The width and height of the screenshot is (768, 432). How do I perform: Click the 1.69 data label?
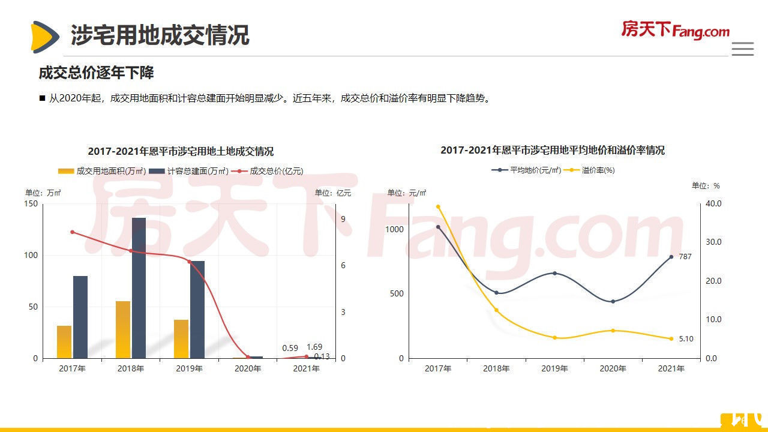pyautogui.click(x=314, y=347)
